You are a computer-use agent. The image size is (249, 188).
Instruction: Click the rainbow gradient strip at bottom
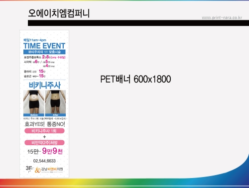[124, 183]
